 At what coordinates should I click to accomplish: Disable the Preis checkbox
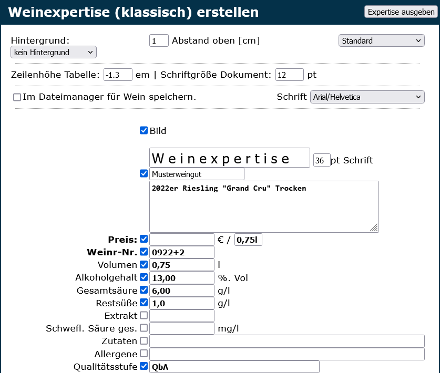point(144,239)
